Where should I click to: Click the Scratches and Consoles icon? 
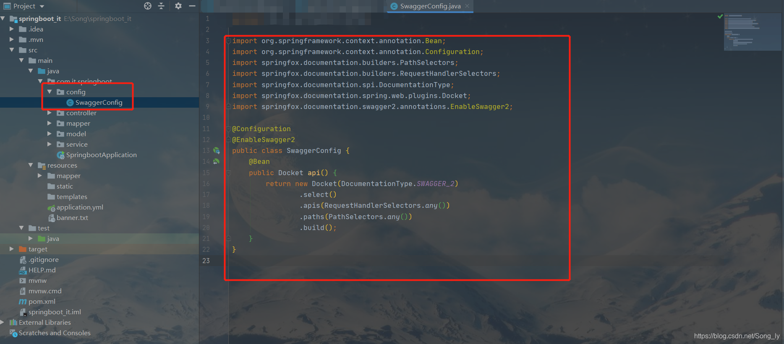point(13,333)
